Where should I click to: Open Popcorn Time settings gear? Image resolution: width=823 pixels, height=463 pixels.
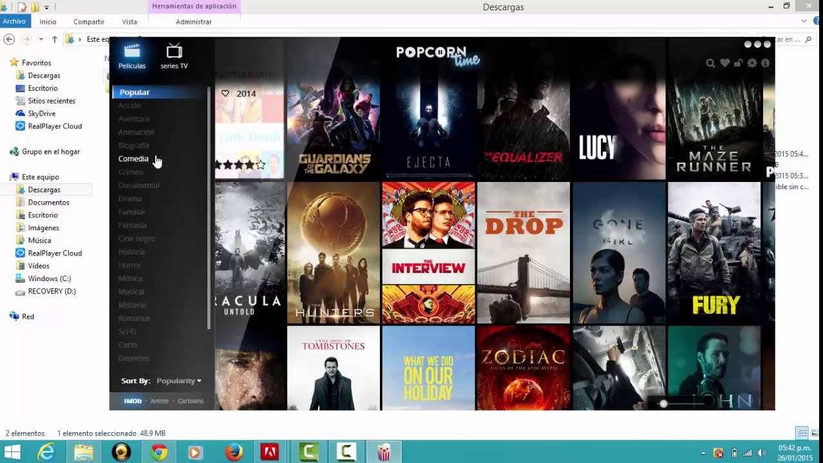point(752,63)
